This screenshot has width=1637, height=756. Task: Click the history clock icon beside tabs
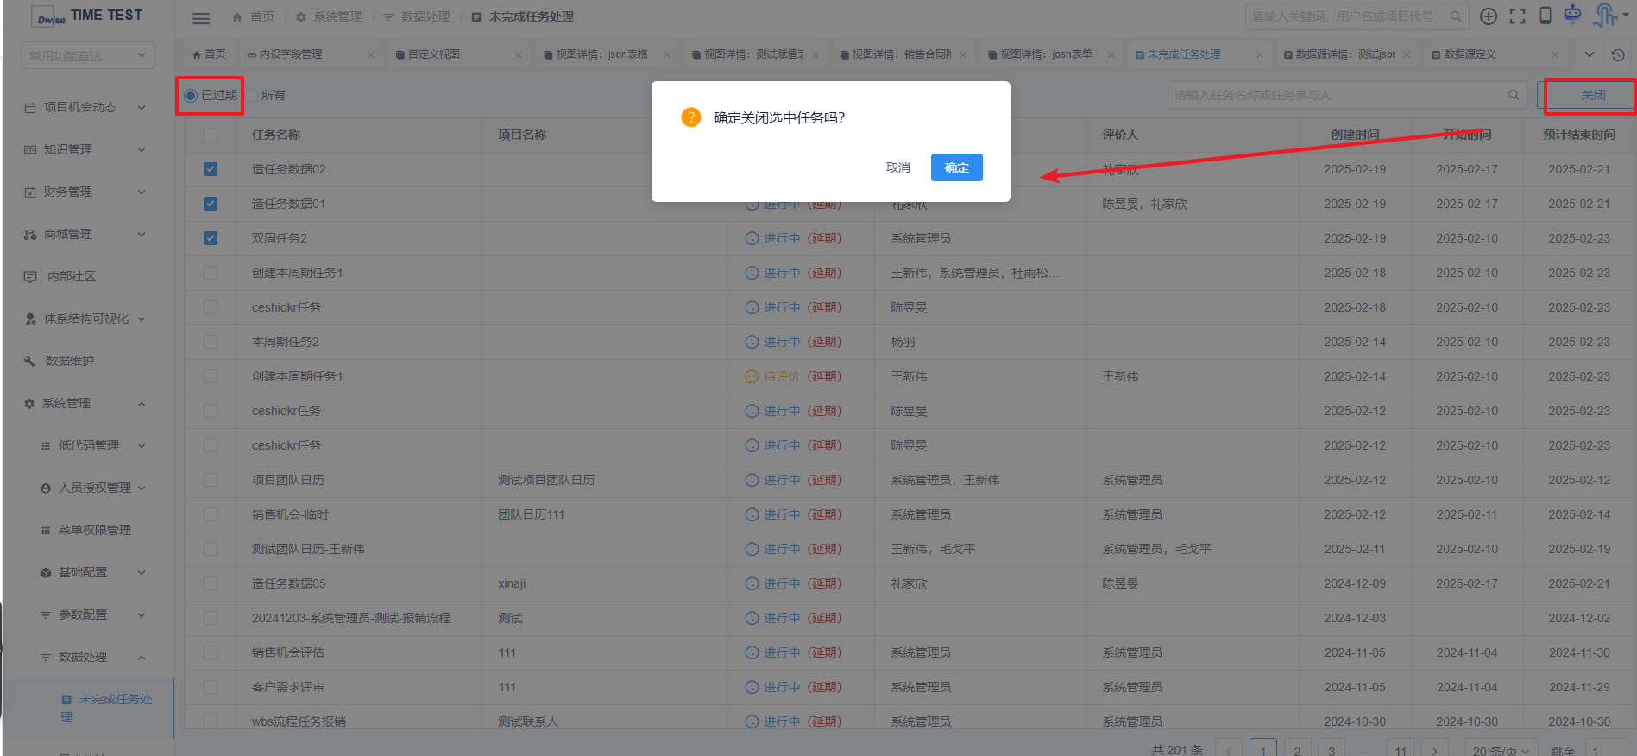point(1618,54)
